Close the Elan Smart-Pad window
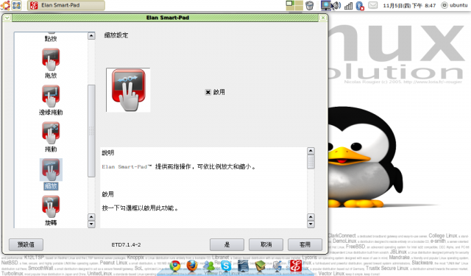The width and height of the screenshot is (471, 276). 323,18
